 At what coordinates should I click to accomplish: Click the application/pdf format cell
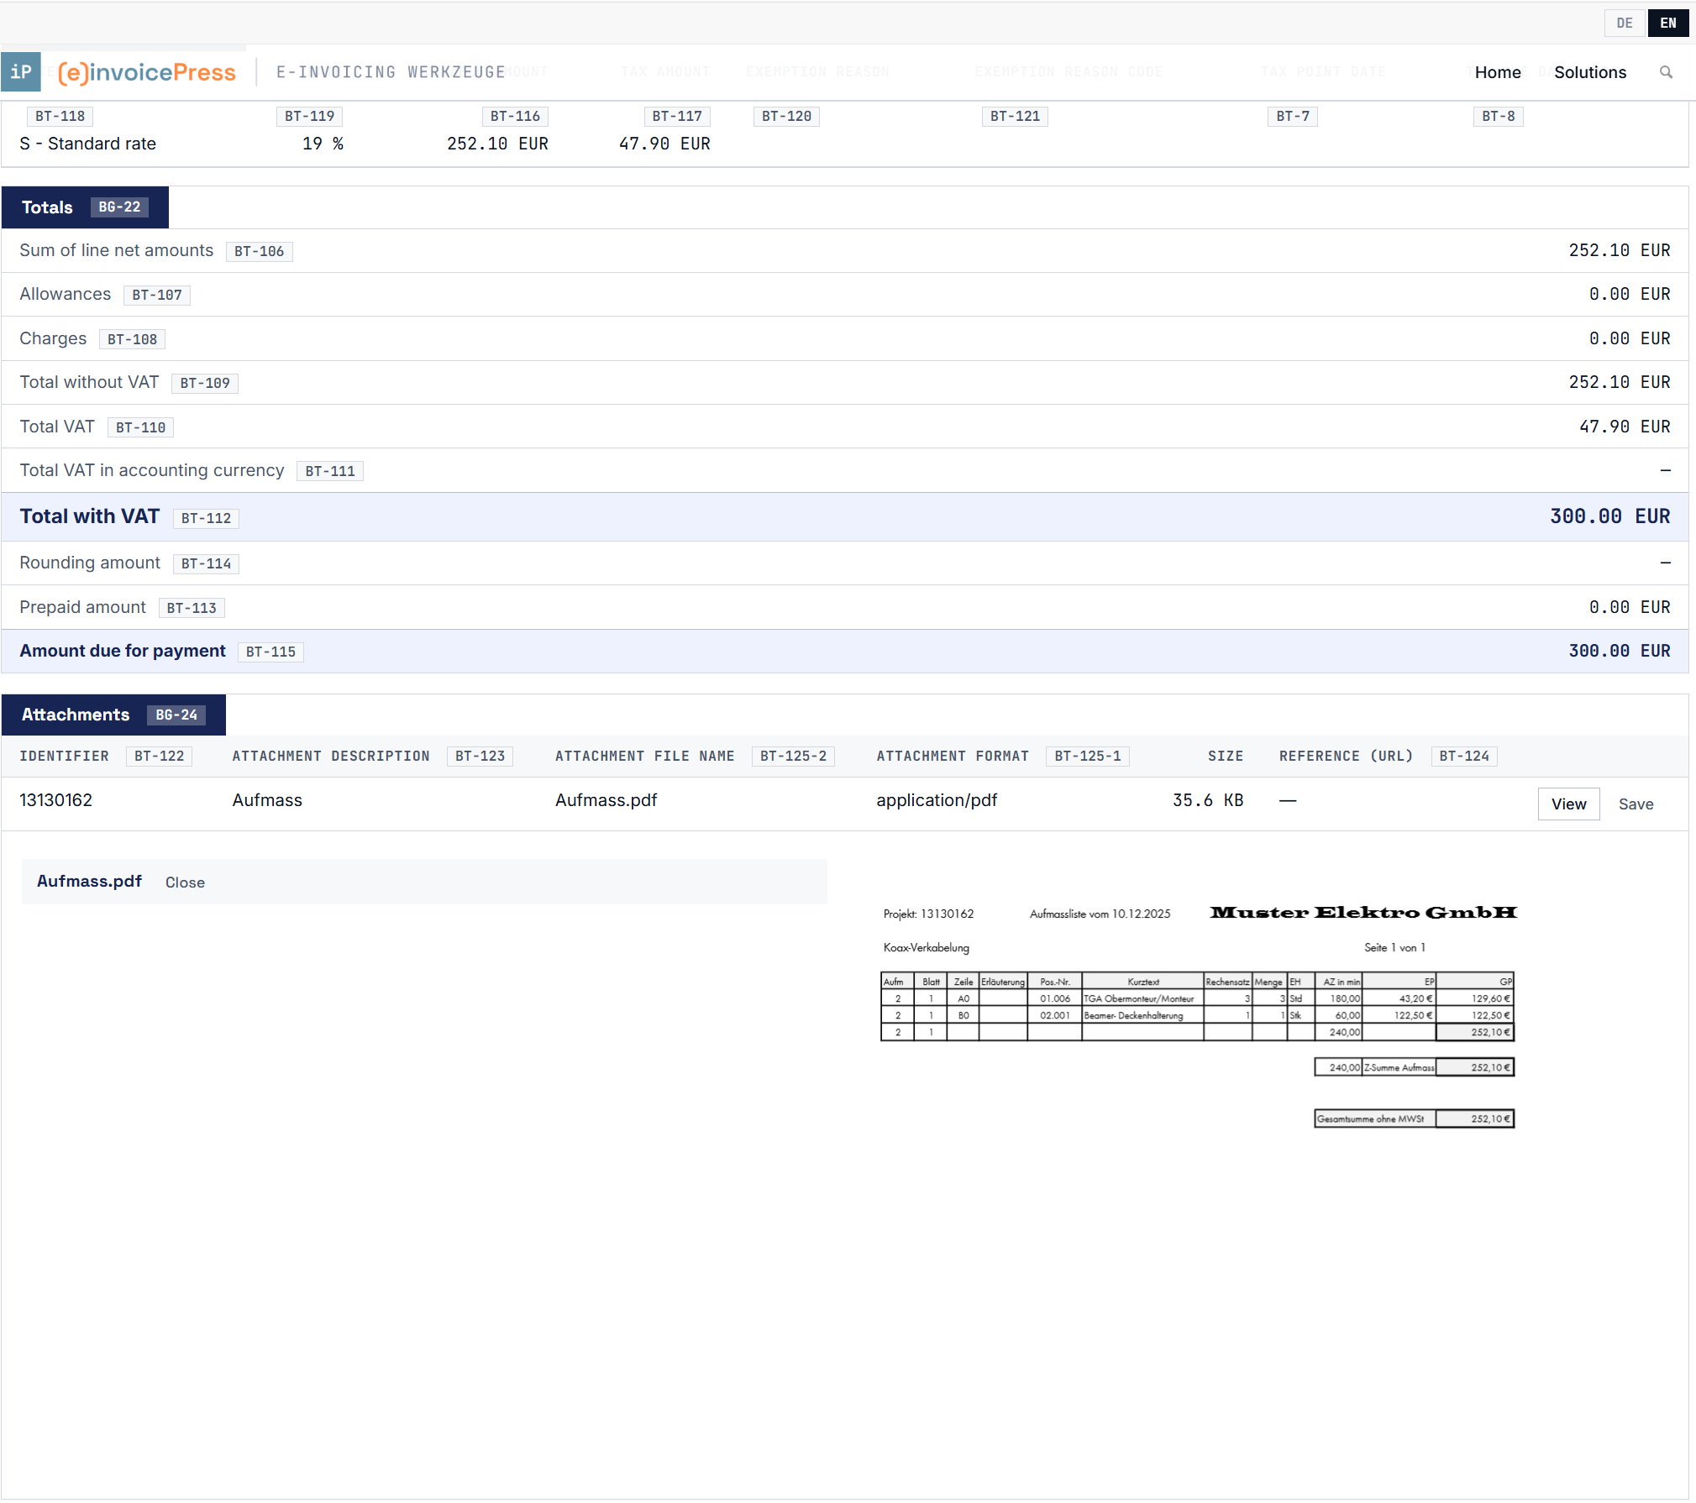[x=937, y=800]
